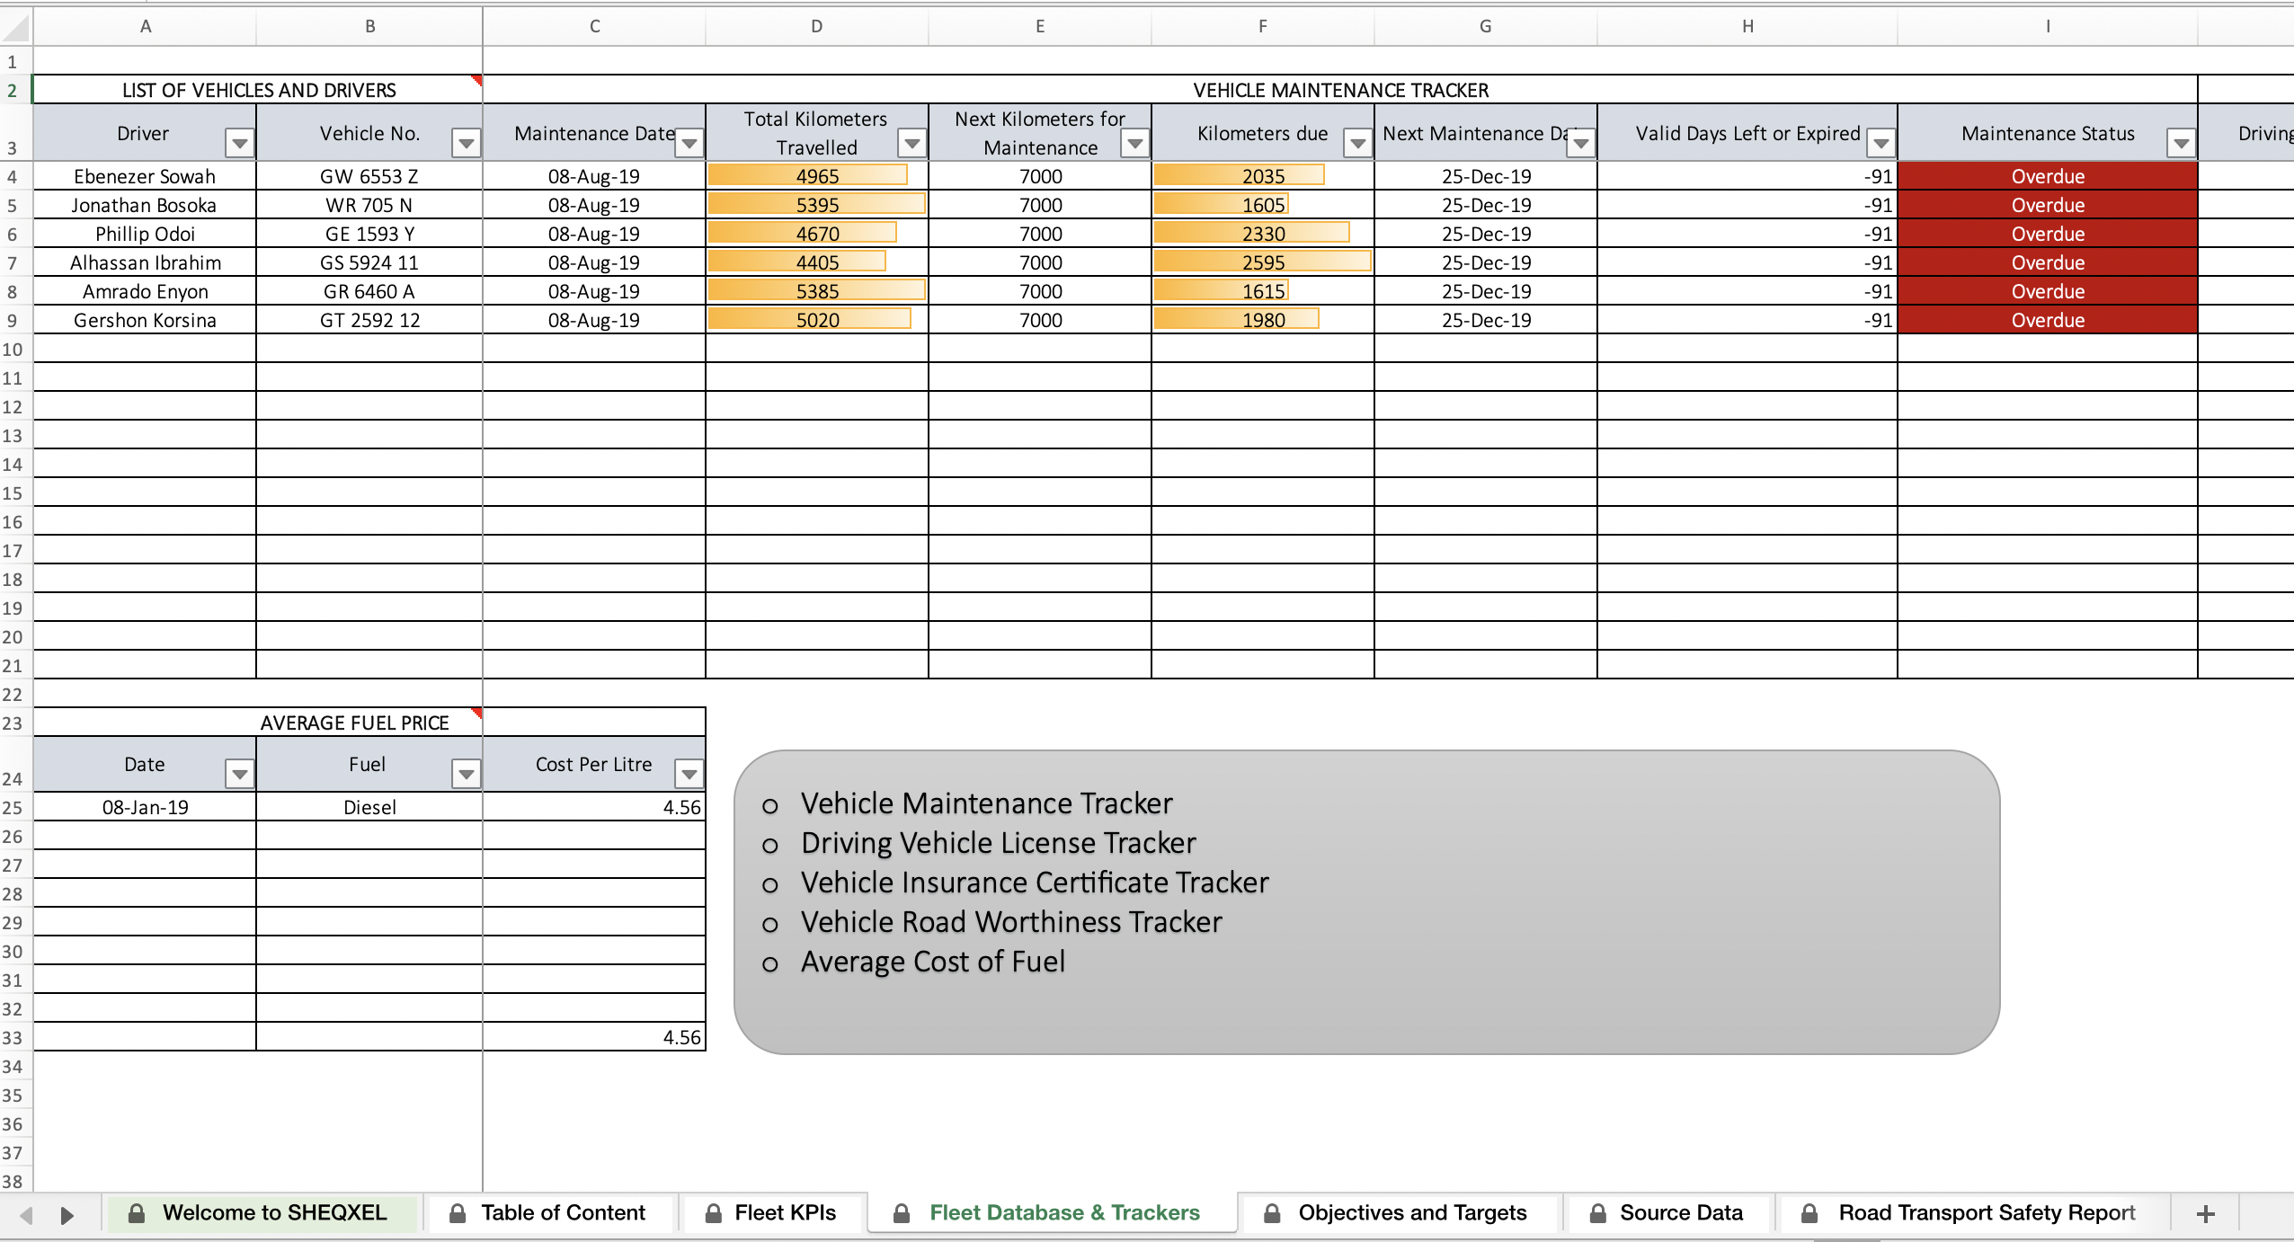The image size is (2294, 1242).
Task: Switch to Objectives and Targets sheet tab
Action: [x=1399, y=1213]
